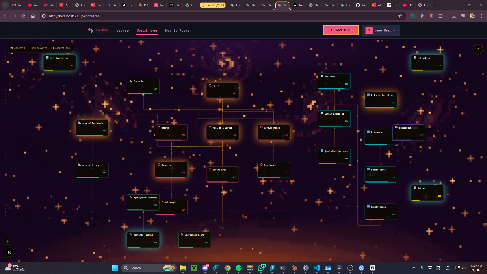Click the Hackbean logo icon

pos(91,30)
